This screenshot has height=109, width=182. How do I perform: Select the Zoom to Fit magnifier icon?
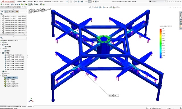90,7
